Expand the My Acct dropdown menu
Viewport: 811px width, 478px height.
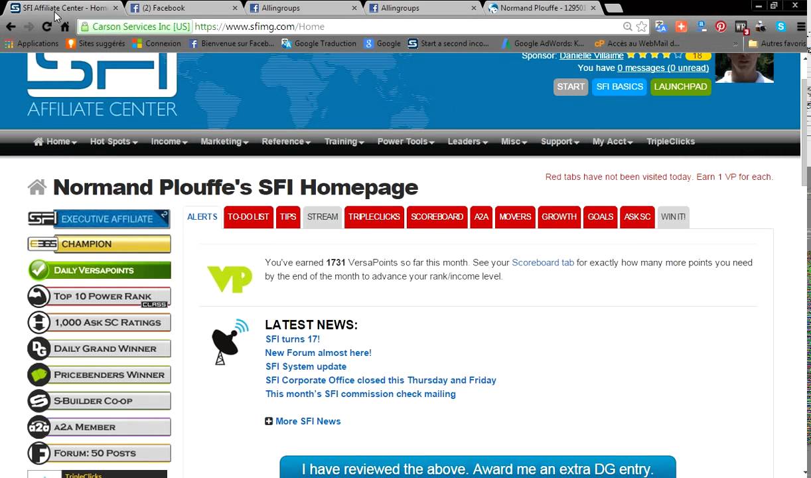click(612, 141)
